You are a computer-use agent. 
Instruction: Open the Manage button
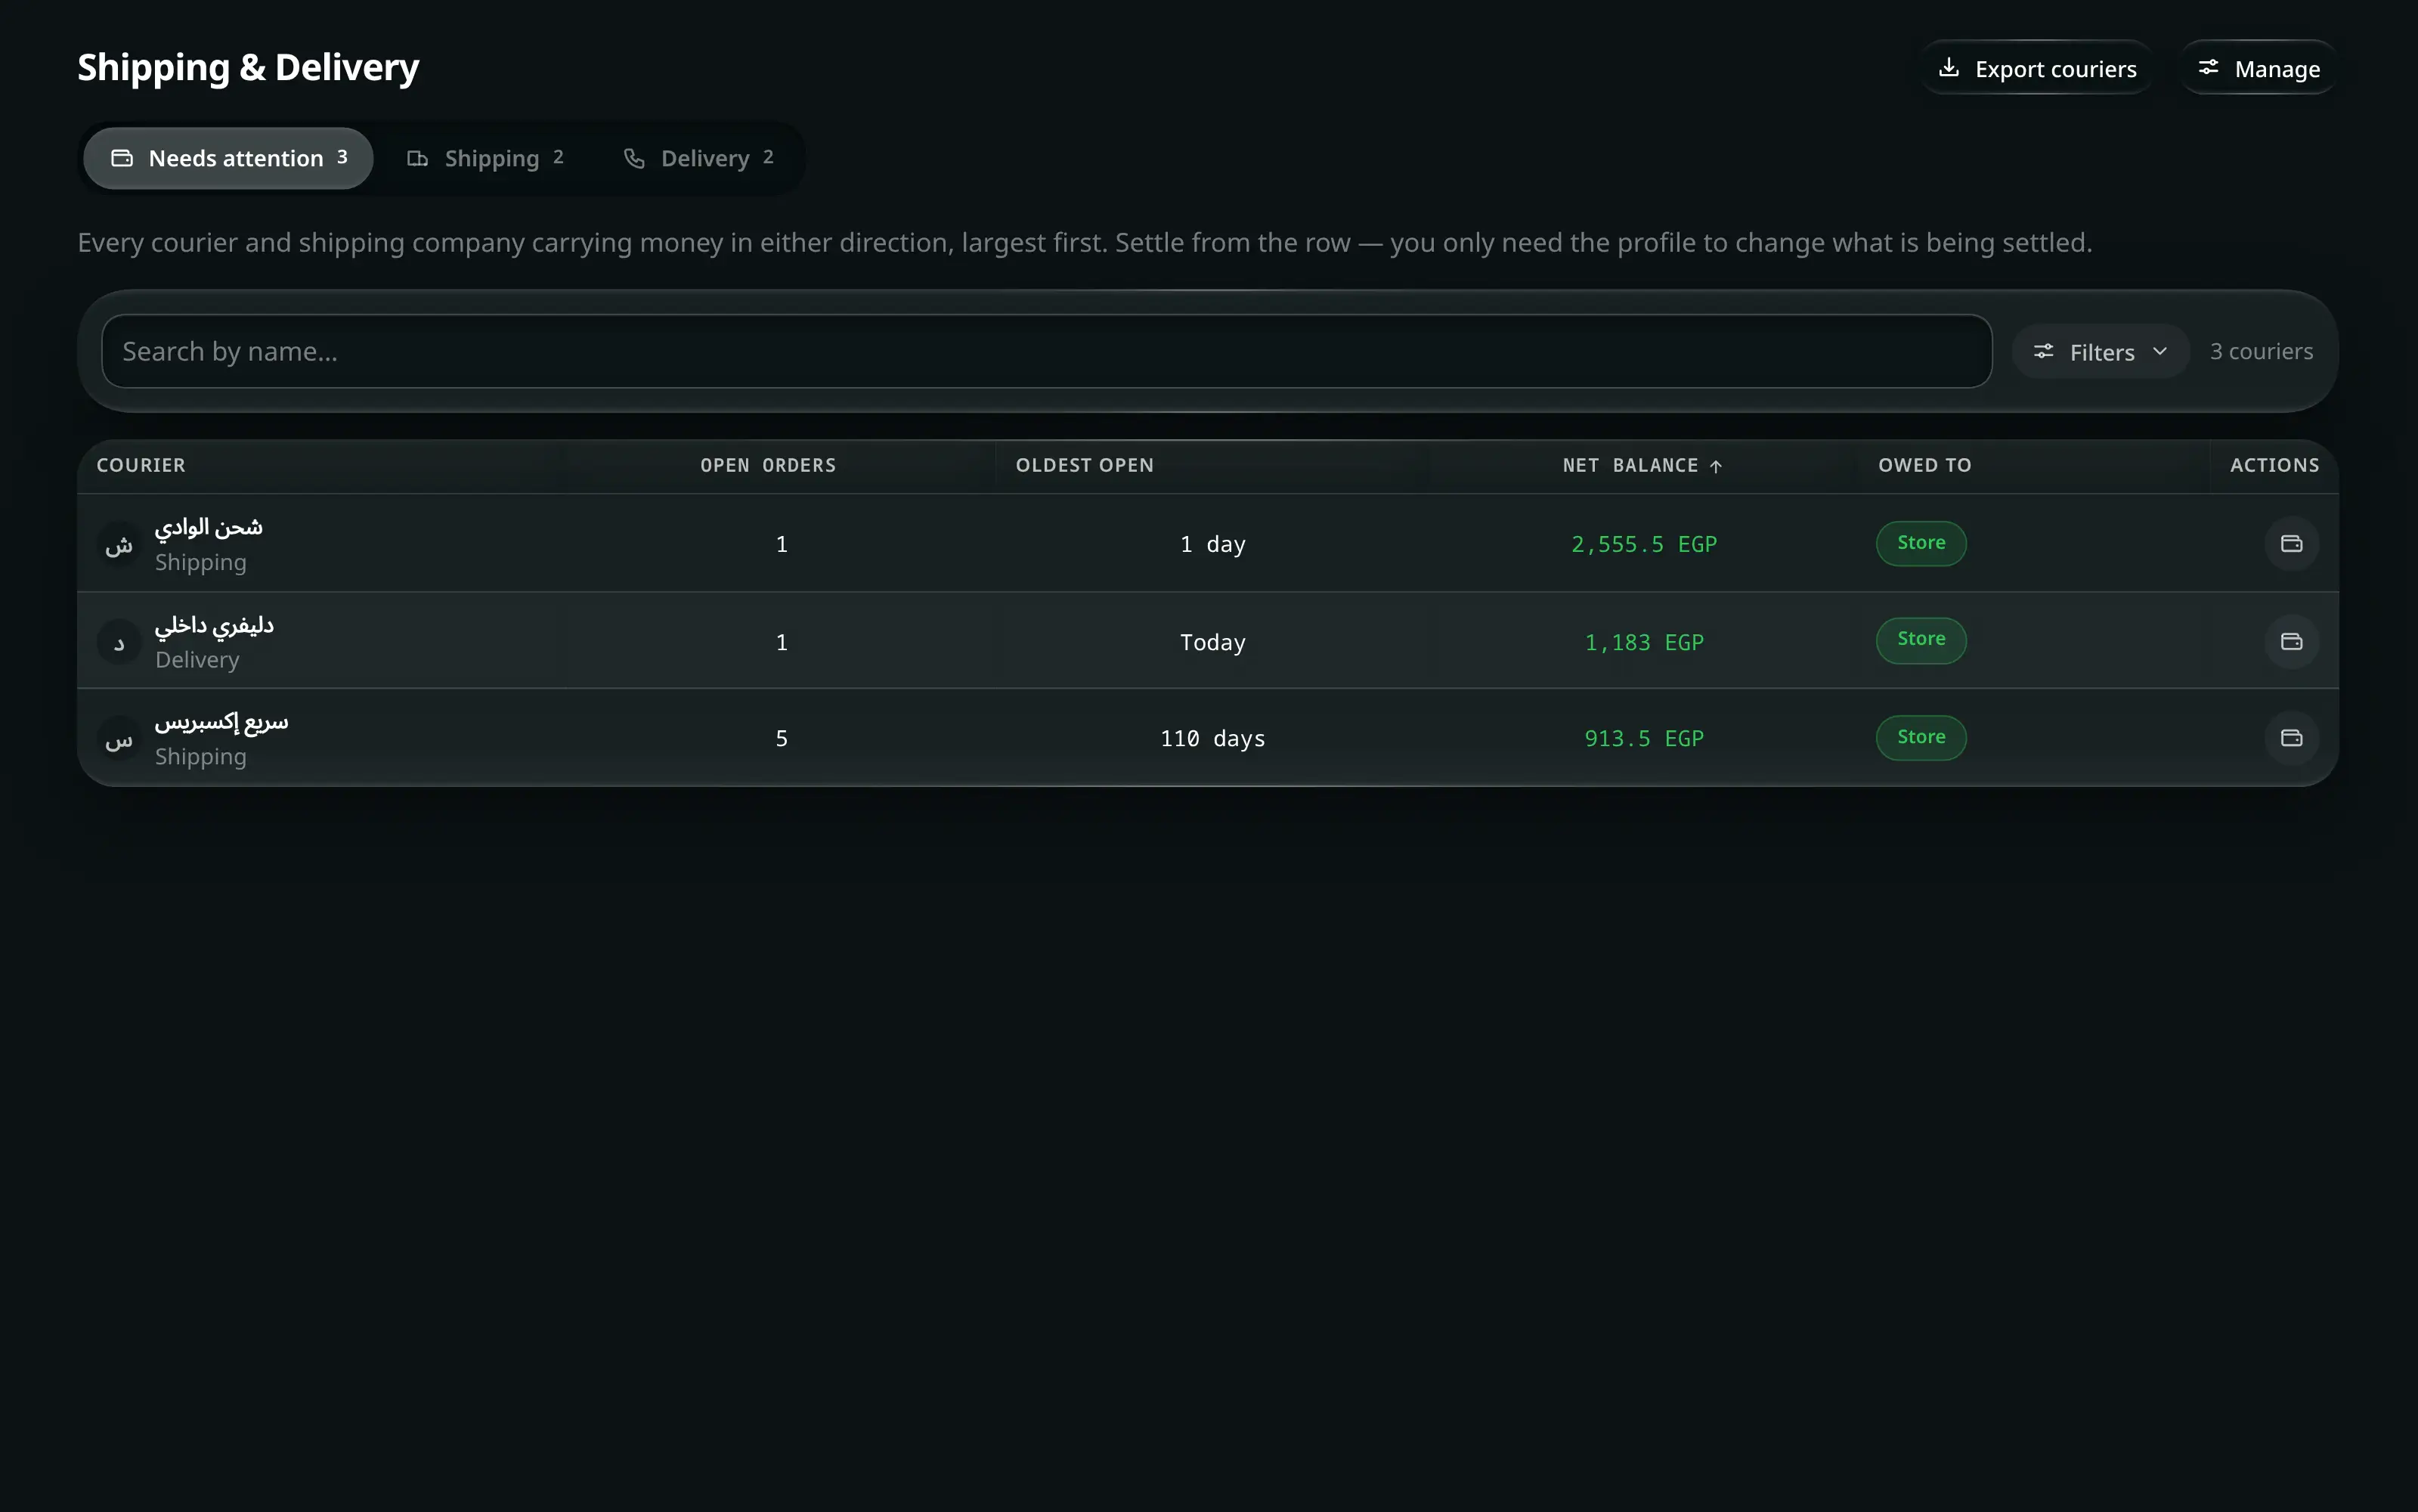coord(2258,68)
